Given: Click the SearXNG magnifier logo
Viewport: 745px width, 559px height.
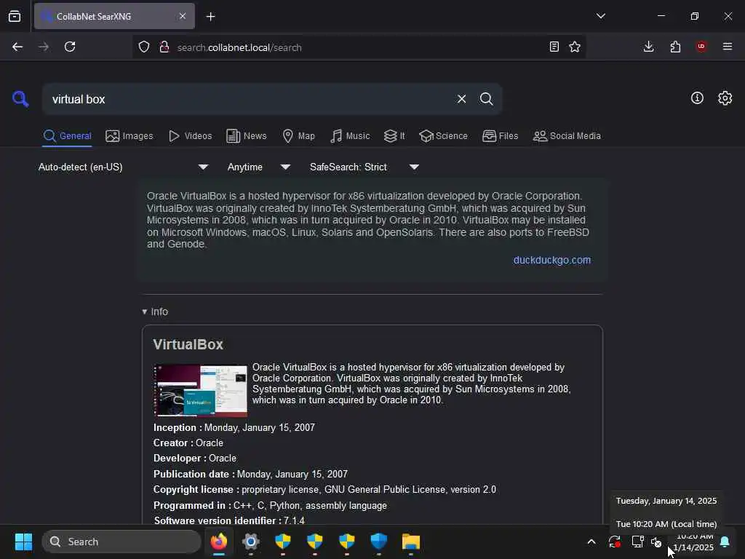Looking at the screenshot, I should coord(20,99).
